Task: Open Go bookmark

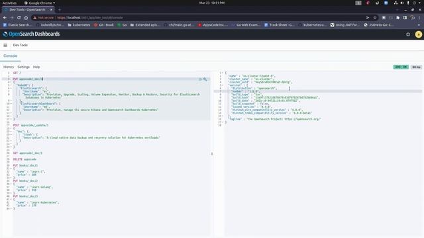Action: 122,25
